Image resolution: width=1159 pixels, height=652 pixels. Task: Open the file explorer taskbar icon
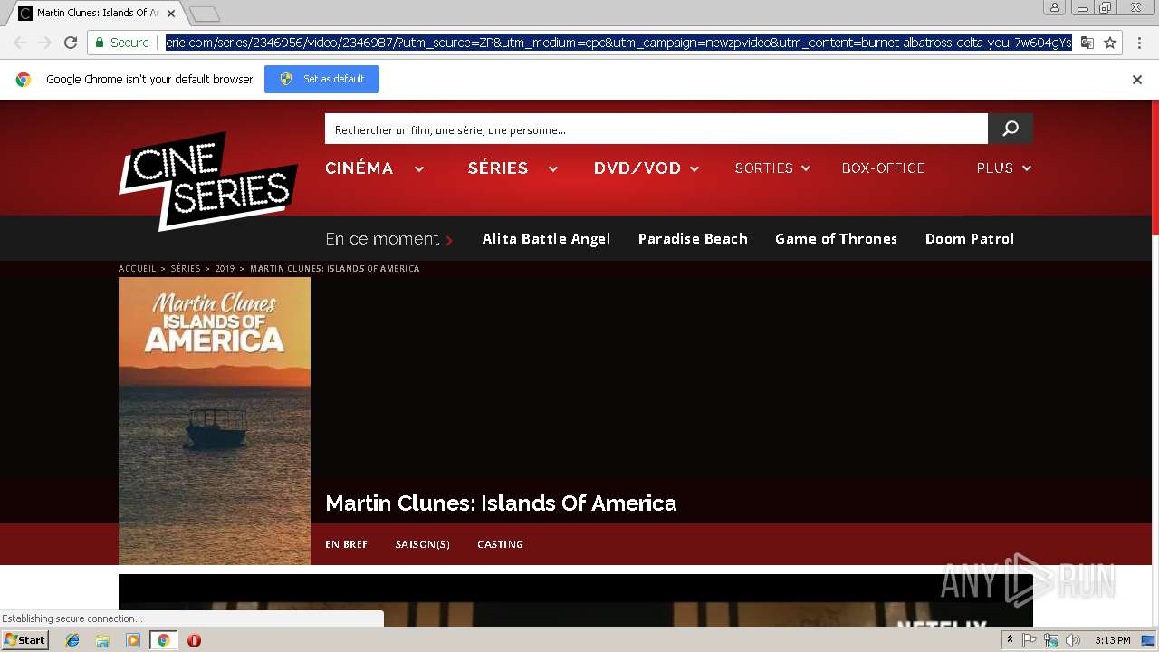[102, 640]
